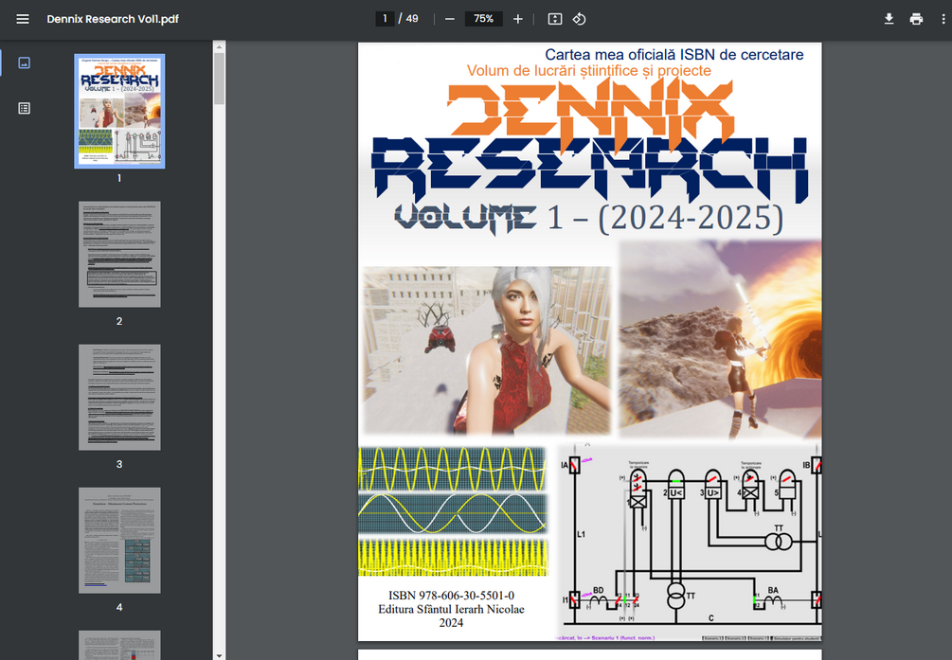The width and height of the screenshot is (952, 660).
Task: Click the Editura Sfântul Ierarh Nicolae text
Action: click(x=451, y=609)
